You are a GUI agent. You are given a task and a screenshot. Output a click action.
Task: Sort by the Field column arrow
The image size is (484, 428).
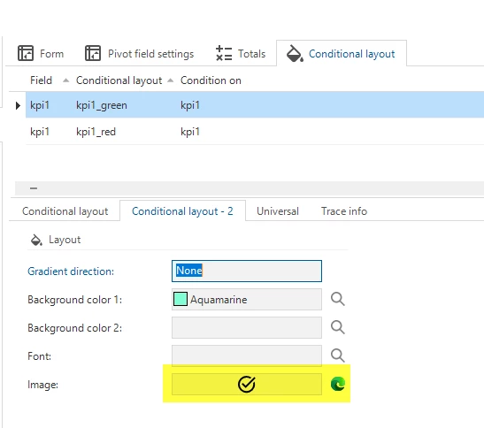[65, 80]
